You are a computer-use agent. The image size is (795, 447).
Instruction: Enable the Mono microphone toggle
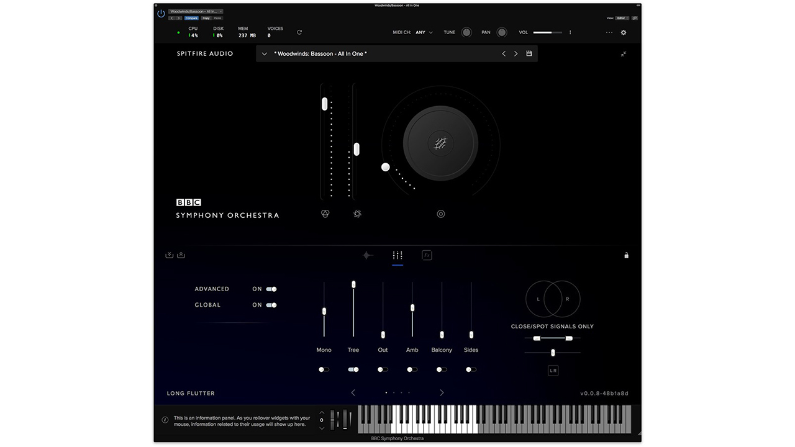[x=324, y=369]
